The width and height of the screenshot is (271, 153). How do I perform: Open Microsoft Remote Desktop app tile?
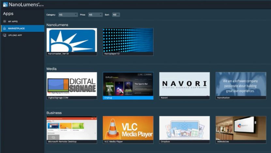tap(72, 128)
